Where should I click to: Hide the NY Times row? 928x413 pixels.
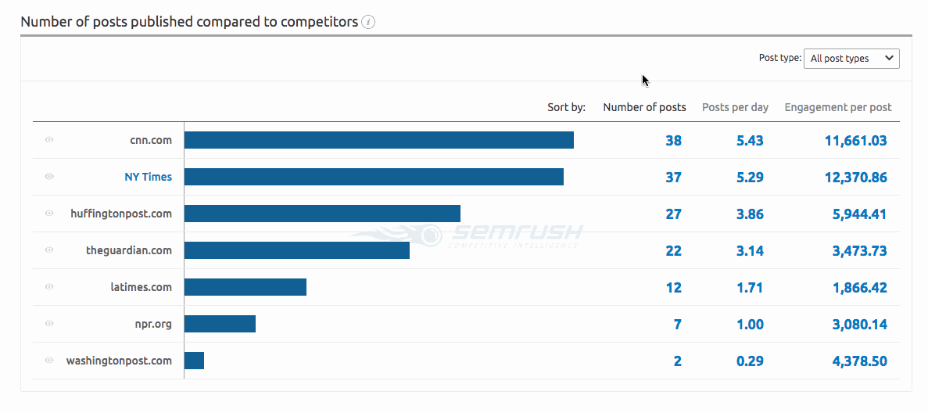[x=49, y=177]
